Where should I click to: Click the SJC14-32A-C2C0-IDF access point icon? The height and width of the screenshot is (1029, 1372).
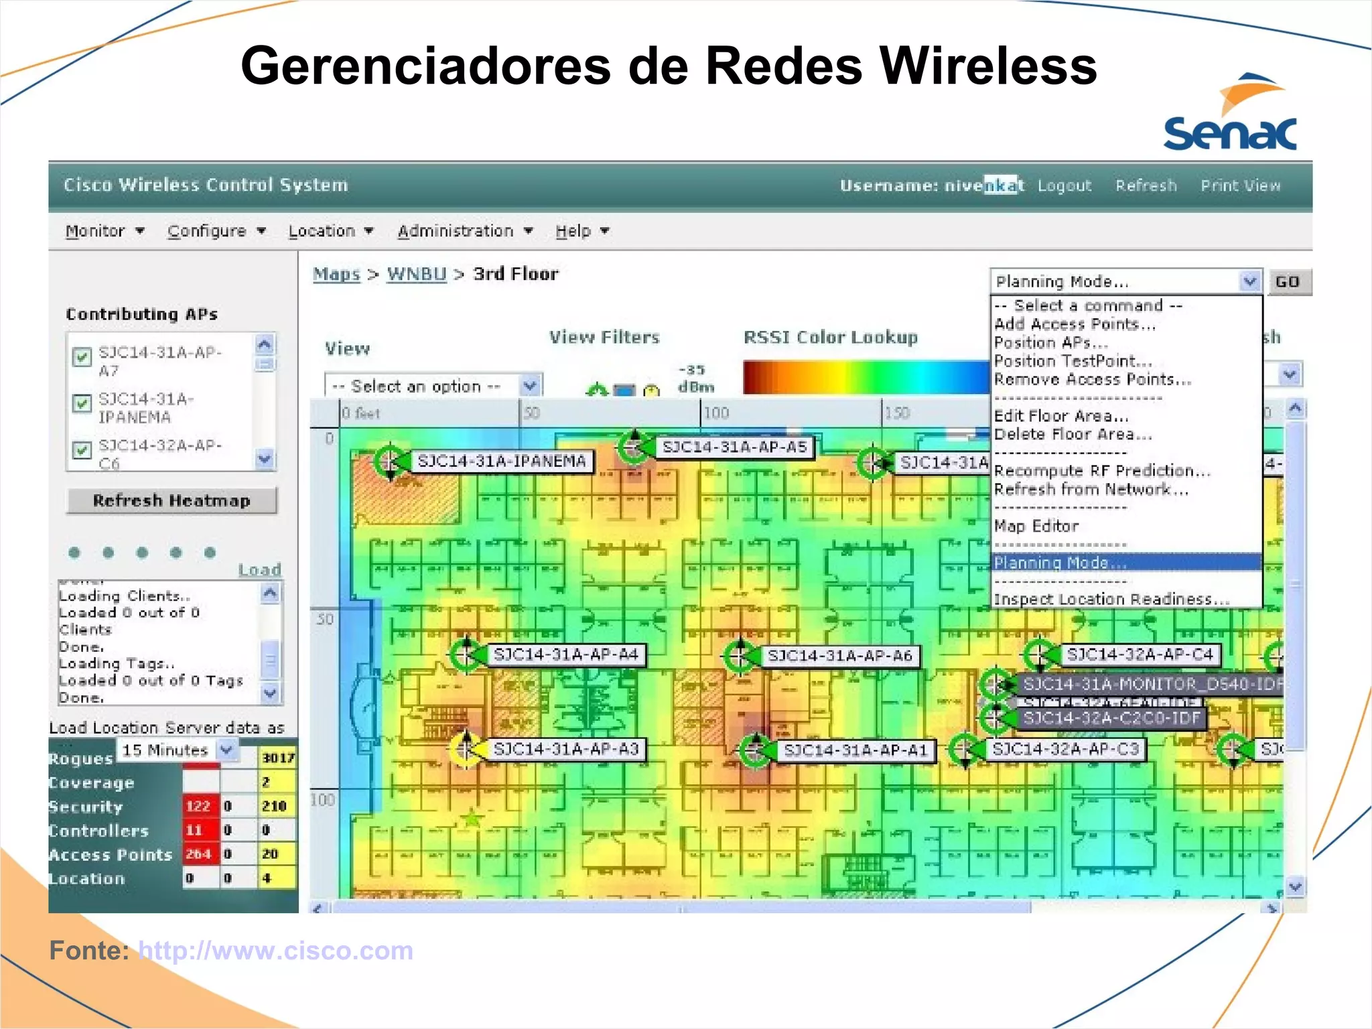pyautogui.click(x=996, y=718)
